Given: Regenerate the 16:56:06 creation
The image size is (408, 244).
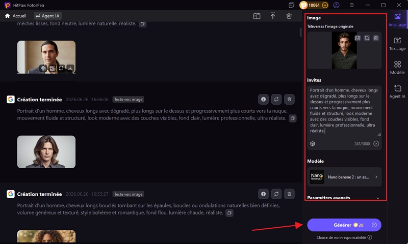Looking at the screenshot, I should click(276, 99).
